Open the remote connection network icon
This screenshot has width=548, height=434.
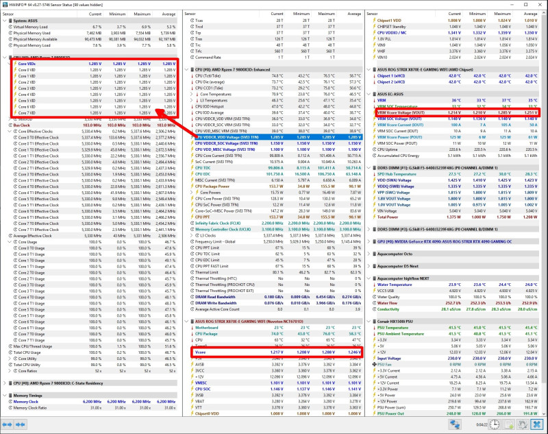[455, 424]
